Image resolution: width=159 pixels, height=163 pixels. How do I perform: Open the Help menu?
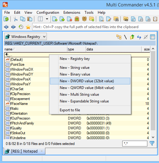(x=101, y=13)
